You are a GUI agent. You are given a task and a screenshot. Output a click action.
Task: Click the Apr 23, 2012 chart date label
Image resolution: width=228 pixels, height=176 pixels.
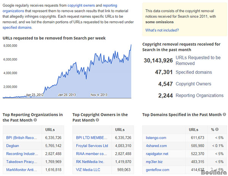(x=35, y=95)
